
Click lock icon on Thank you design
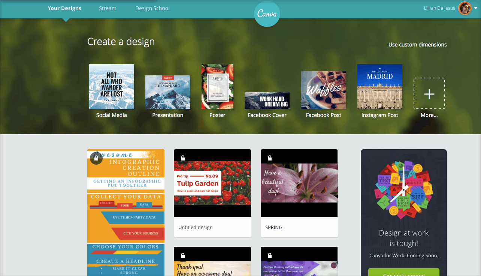[183, 255]
